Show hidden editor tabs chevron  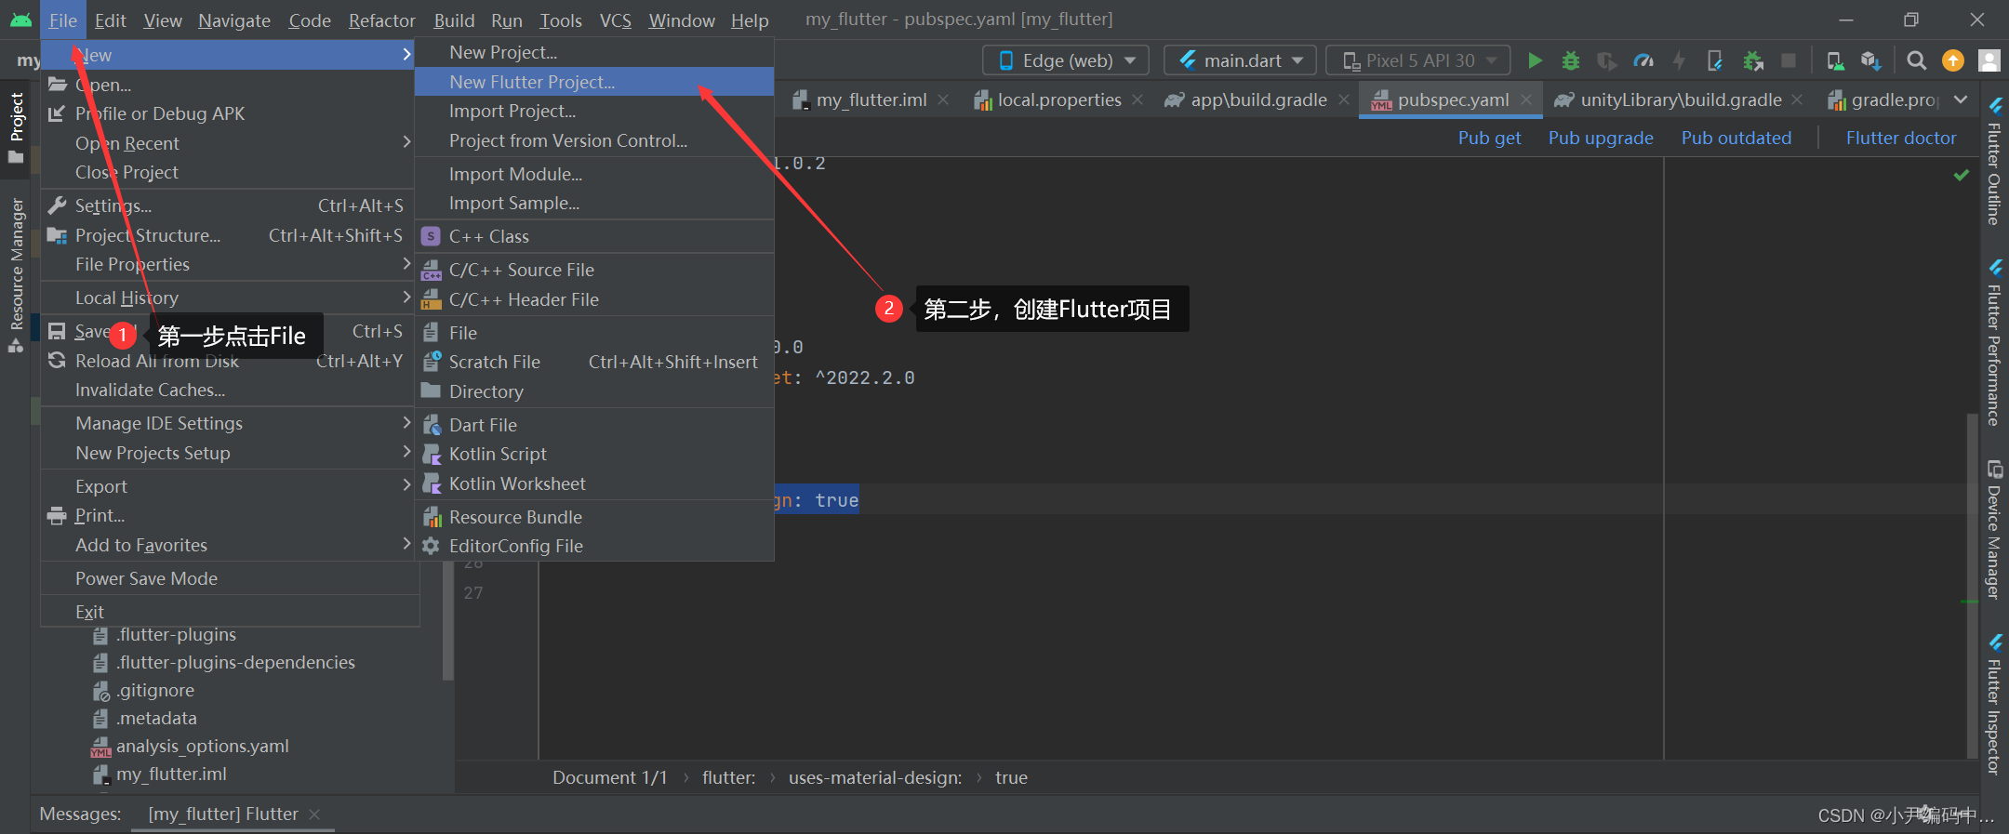coord(1961,99)
